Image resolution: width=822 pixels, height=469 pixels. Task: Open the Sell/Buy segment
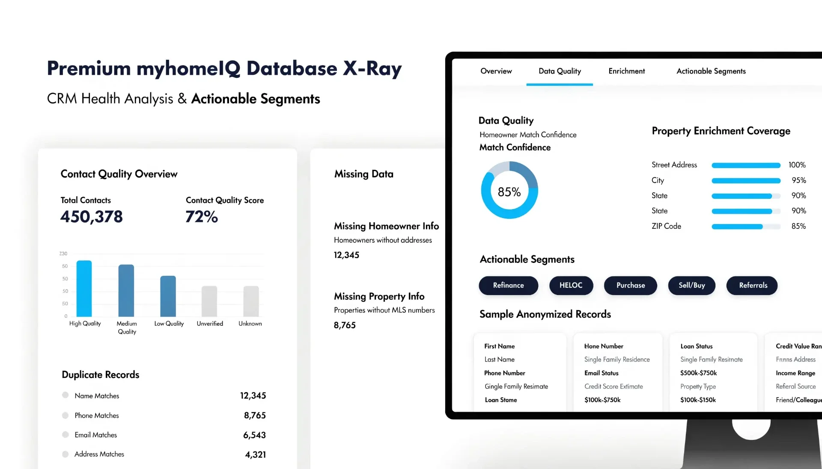691,285
